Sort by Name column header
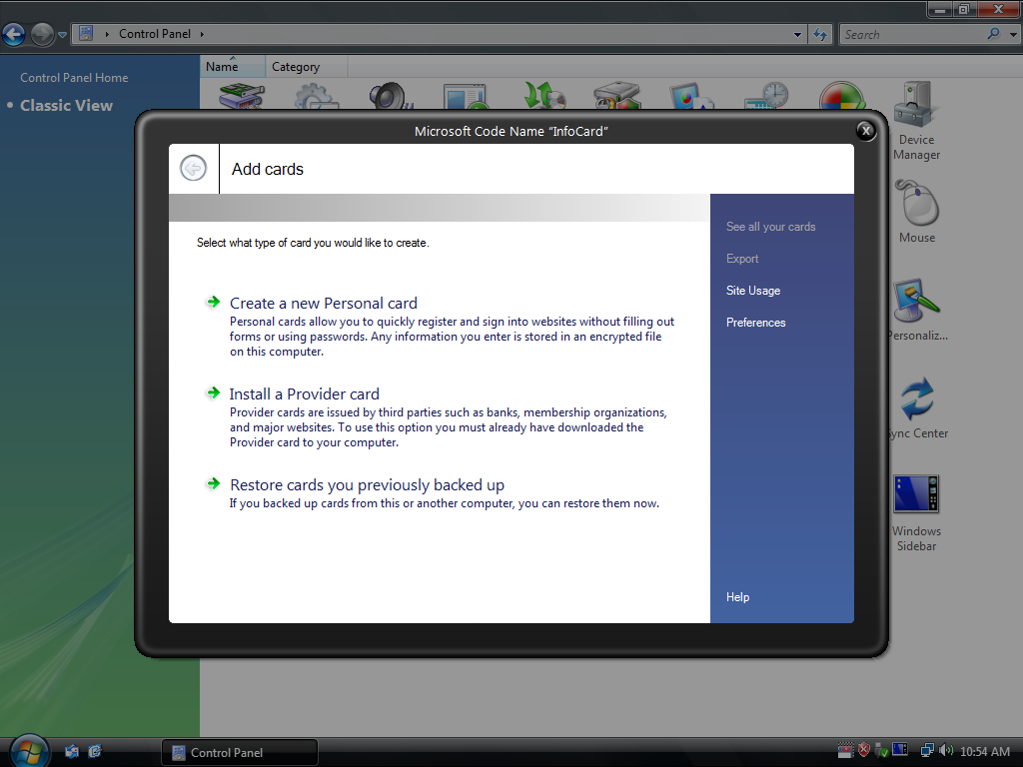This screenshot has height=767, width=1023. click(232, 67)
